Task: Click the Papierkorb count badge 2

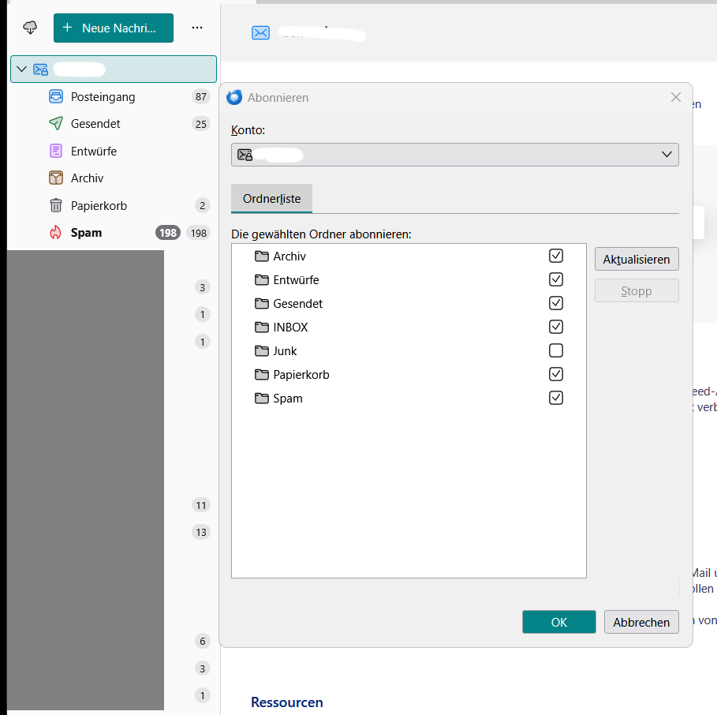Action: (x=202, y=206)
